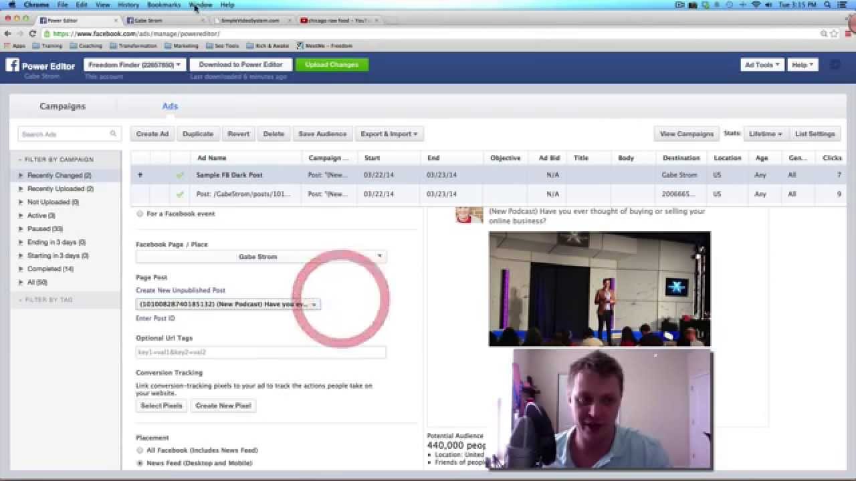856x481 pixels.
Task: Click the Create Ad button
Action: pos(152,134)
